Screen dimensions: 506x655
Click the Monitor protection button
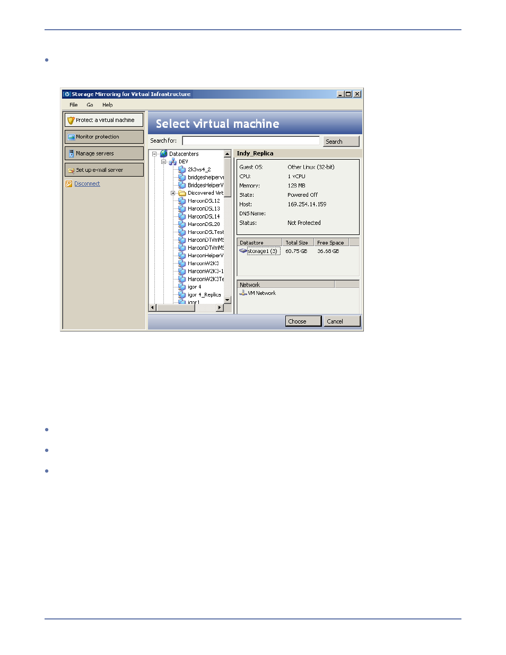pos(104,137)
